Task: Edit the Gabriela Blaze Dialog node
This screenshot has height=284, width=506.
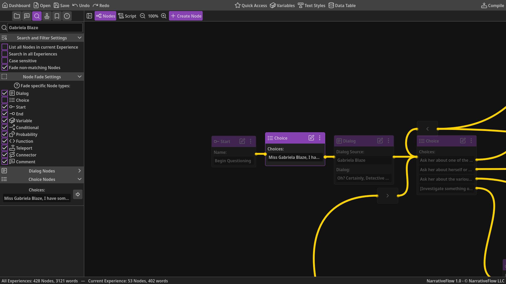Action: coord(380,141)
